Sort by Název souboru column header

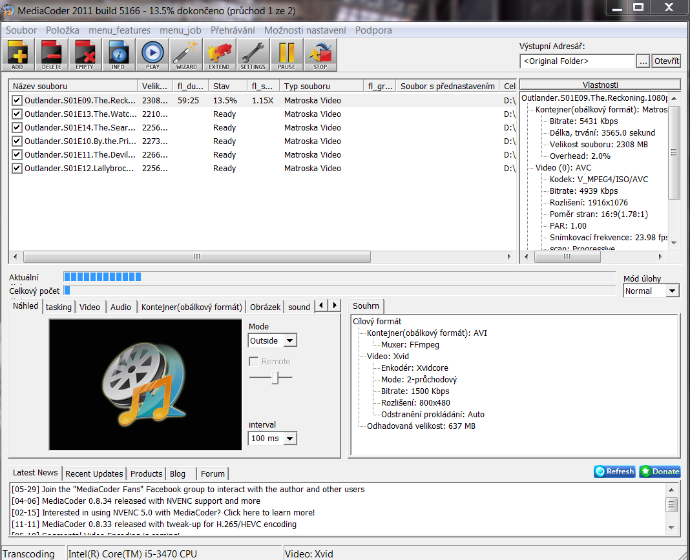(x=73, y=86)
